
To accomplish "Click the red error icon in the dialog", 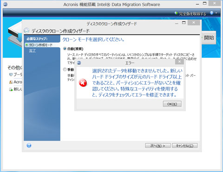I will (83, 83).
